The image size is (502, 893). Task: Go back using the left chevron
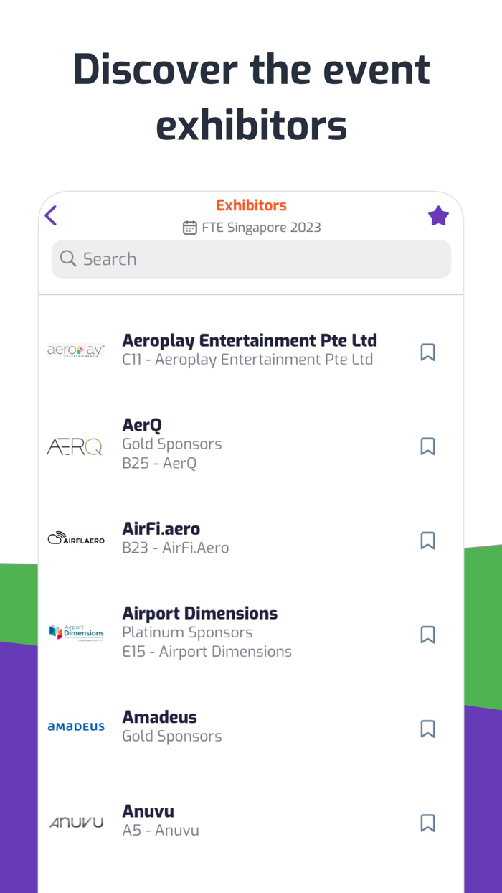click(50, 215)
